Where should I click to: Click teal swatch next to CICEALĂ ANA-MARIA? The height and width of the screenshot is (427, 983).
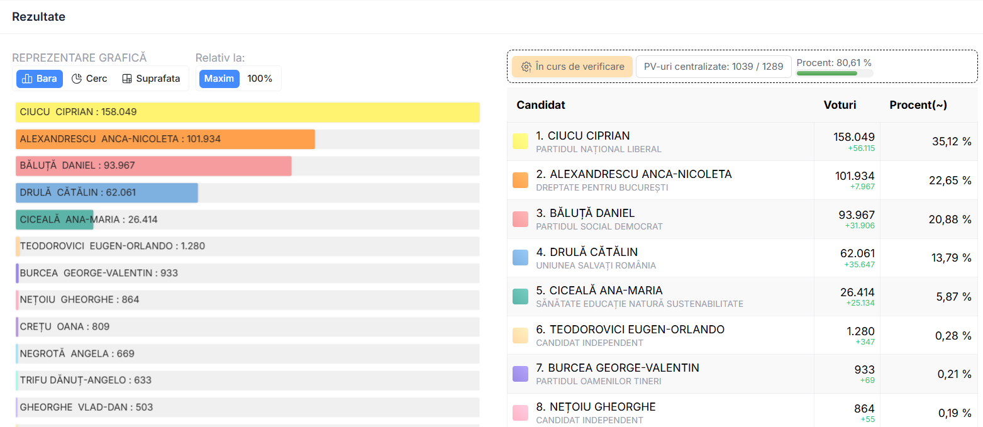[520, 297]
